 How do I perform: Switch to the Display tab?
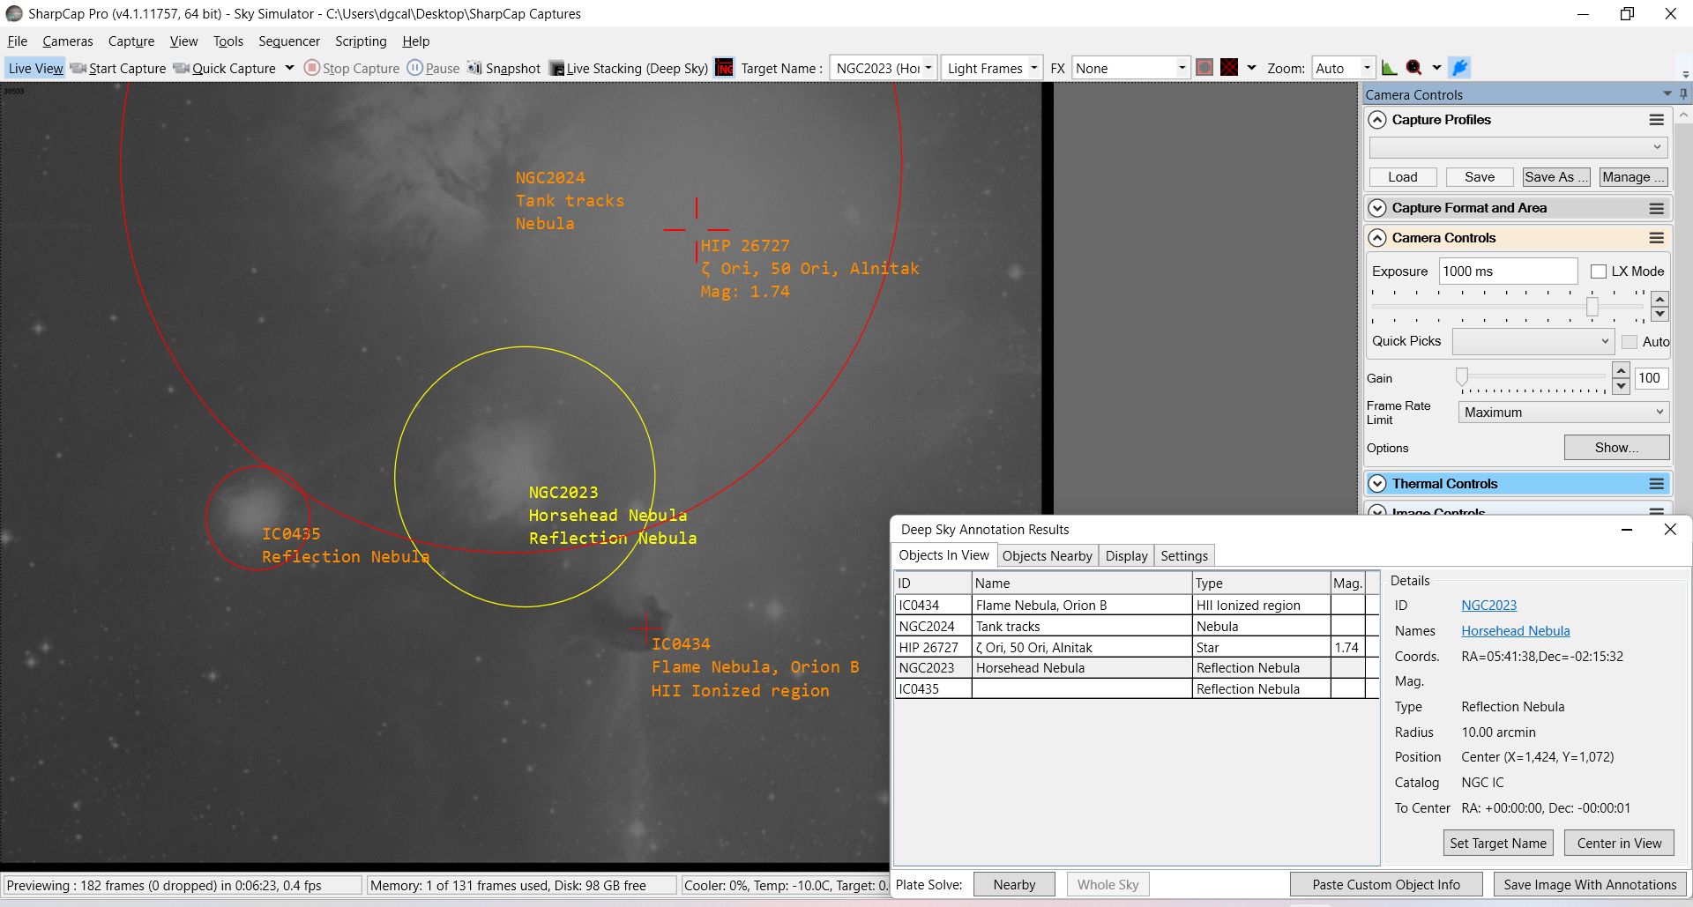point(1127,556)
